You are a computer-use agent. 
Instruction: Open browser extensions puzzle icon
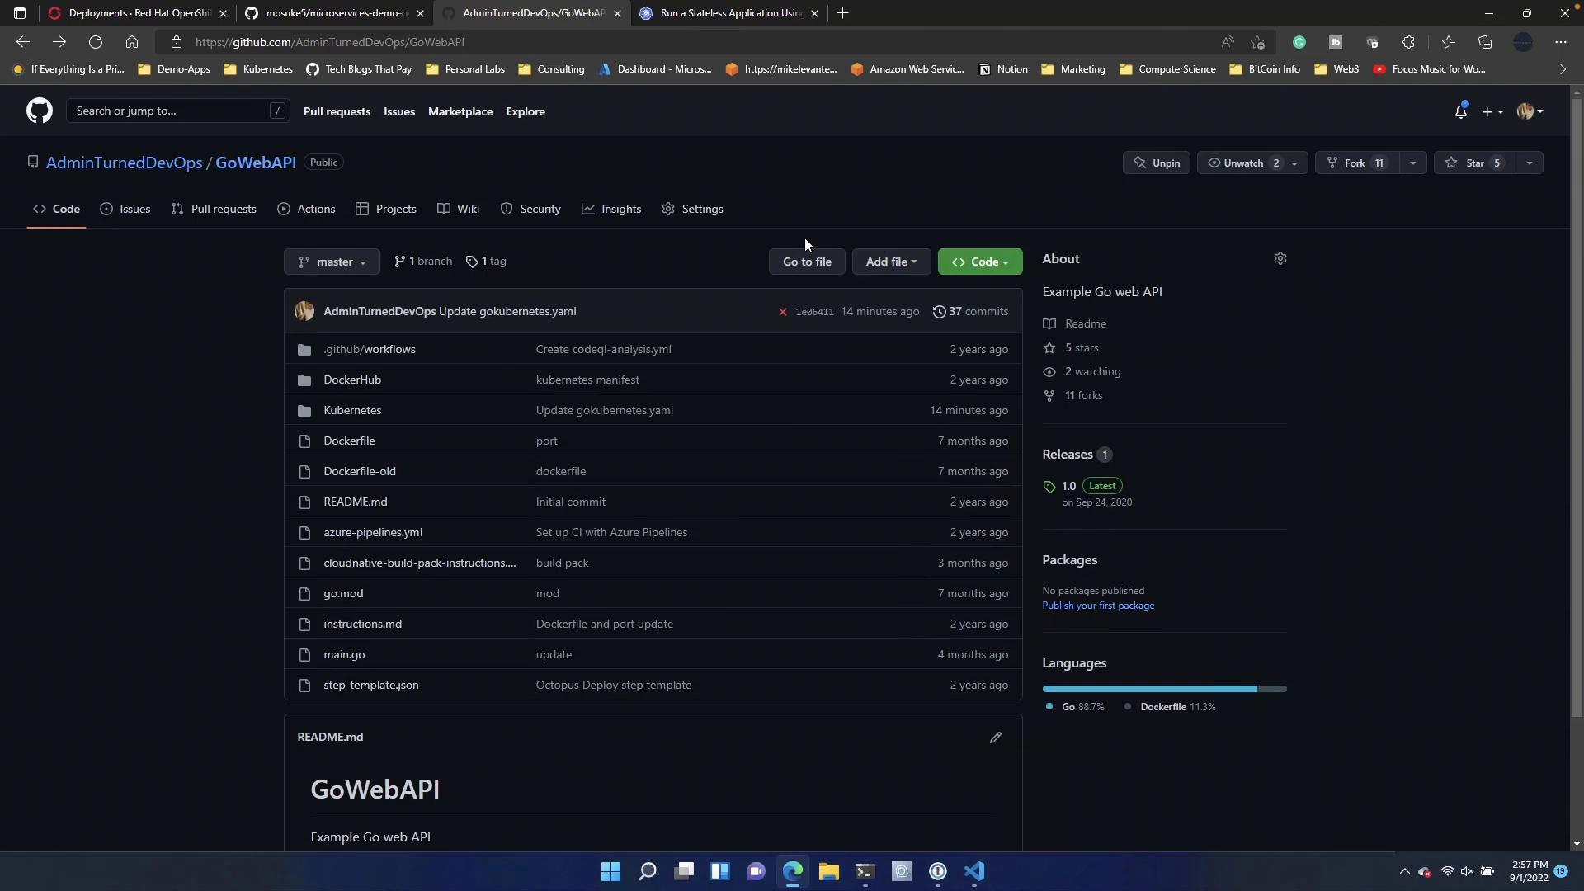pyautogui.click(x=1408, y=42)
